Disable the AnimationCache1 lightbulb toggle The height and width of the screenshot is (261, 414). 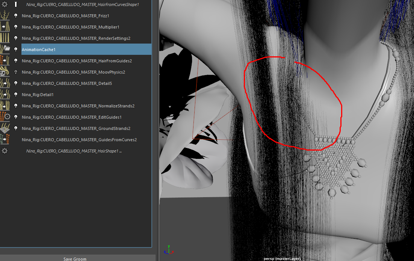coord(16,50)
